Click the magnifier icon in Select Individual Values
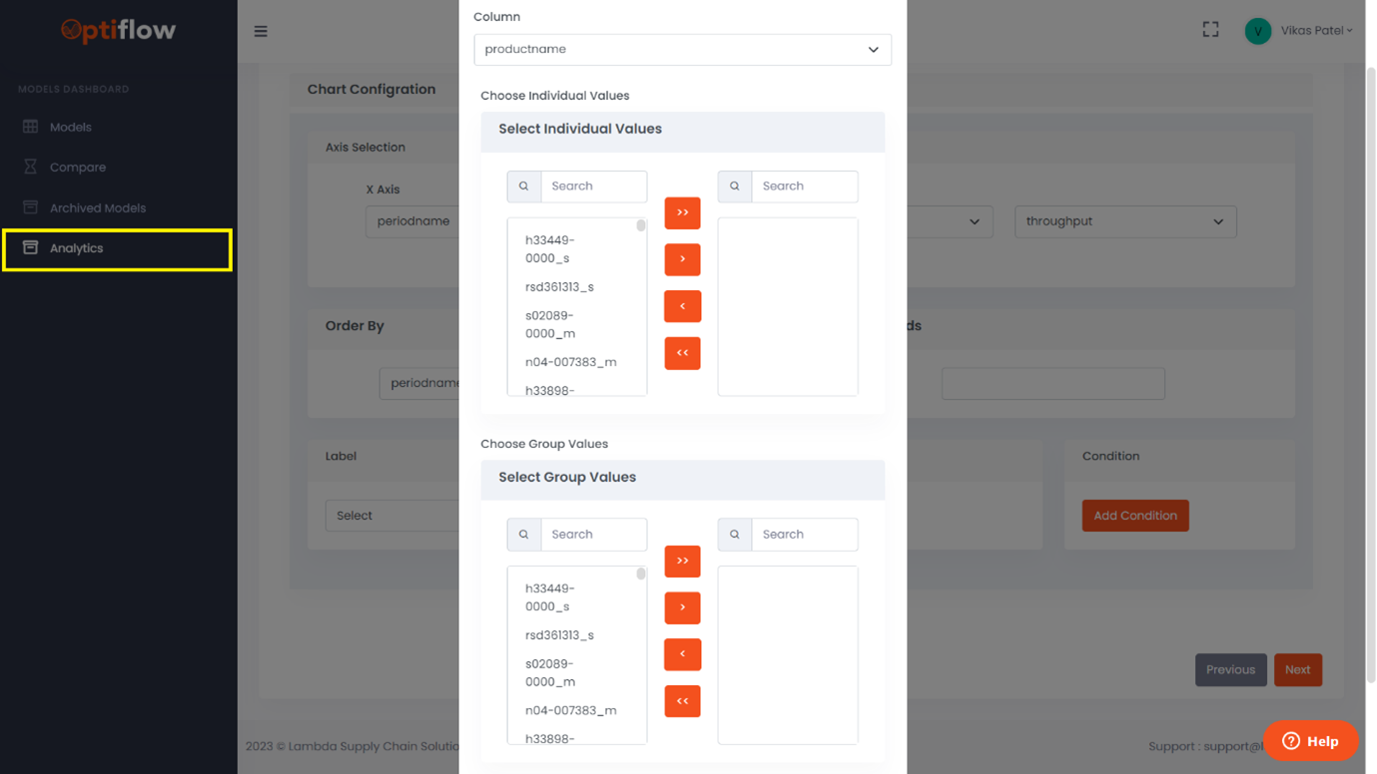This screenshot has width=1377, height=774. tap(524, 187)
